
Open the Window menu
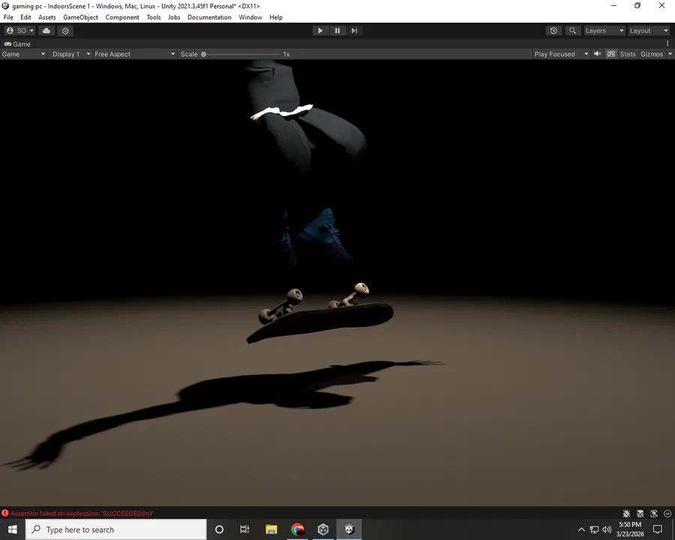tap(250, 17)
